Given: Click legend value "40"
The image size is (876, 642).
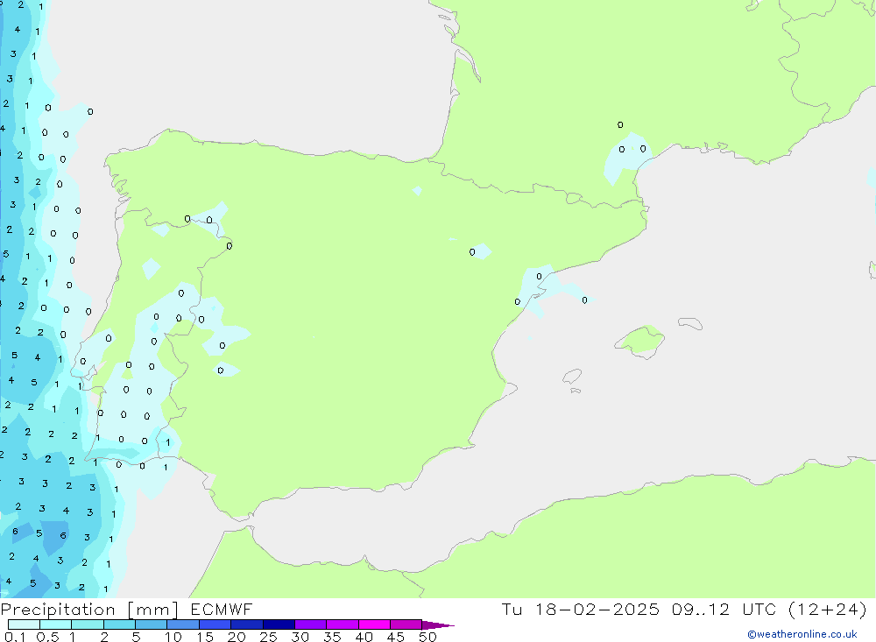Looking at the screenshot, I should pos(364,637).
